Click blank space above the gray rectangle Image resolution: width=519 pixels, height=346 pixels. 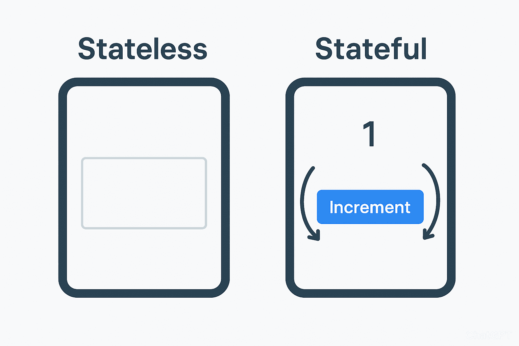coord(144,122)
